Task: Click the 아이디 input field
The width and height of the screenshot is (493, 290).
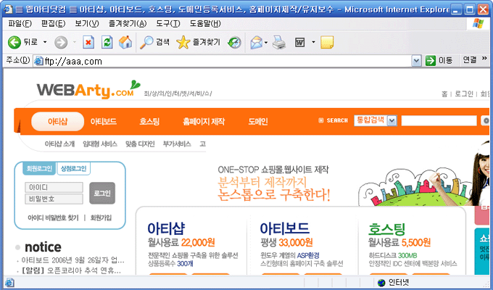Action: click(54, 187)
